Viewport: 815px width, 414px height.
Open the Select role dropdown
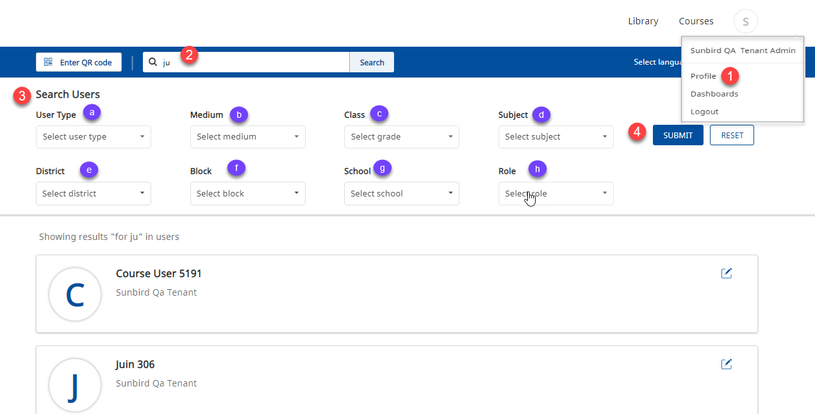click(x=556, y=193)
